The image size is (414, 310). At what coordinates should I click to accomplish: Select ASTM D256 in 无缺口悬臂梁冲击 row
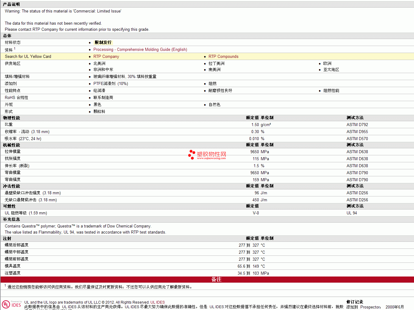click(x=357, y=200)
